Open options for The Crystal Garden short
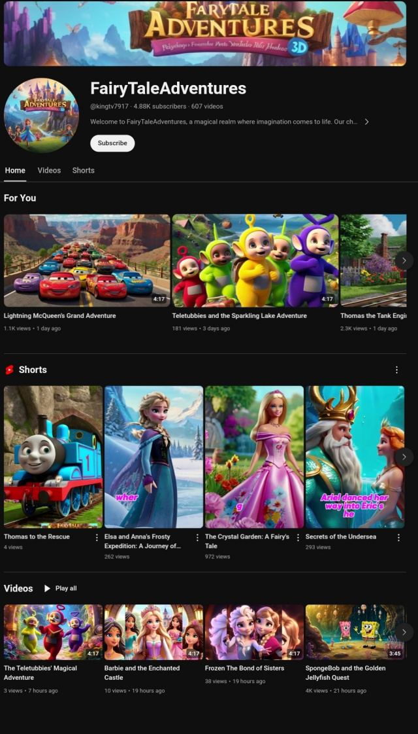 coord(298,537)
